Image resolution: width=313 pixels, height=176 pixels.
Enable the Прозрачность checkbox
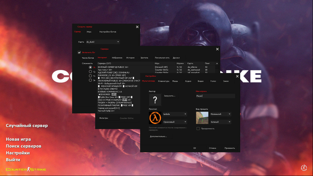pos(198,129)
